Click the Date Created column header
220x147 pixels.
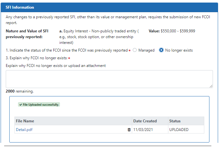145,121
